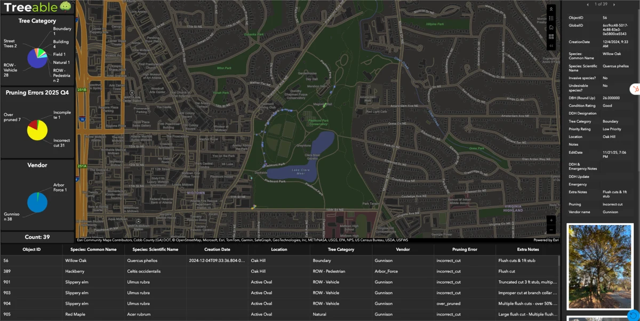
Task: Click the 1 of 39 feature counter
Action: coord(601,4)
